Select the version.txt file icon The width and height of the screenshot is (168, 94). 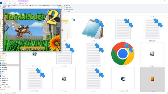pyautogui.click(x=93, y=79)
